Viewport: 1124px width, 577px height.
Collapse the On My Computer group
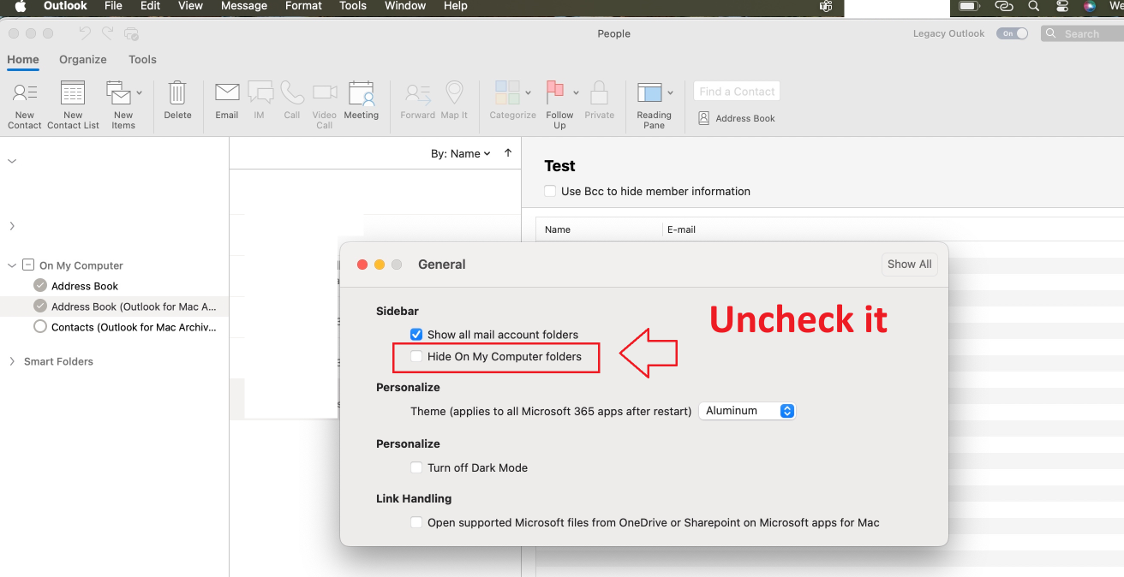(x=12, y=265)
